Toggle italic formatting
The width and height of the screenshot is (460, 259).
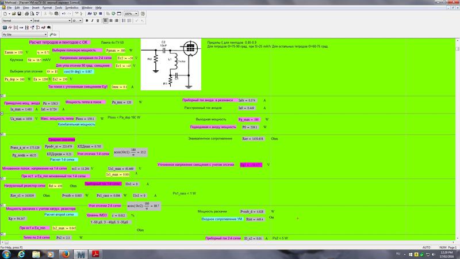tap(92, 21)
